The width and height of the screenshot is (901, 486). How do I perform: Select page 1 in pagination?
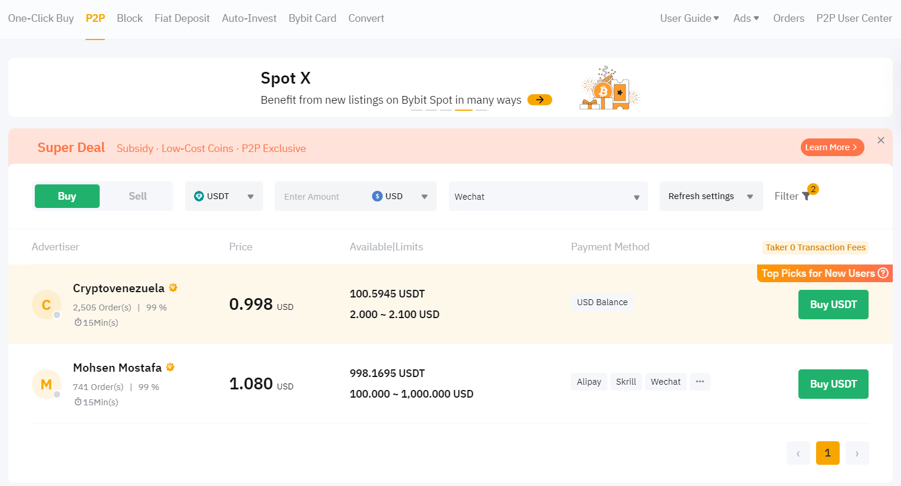point(828,453)
